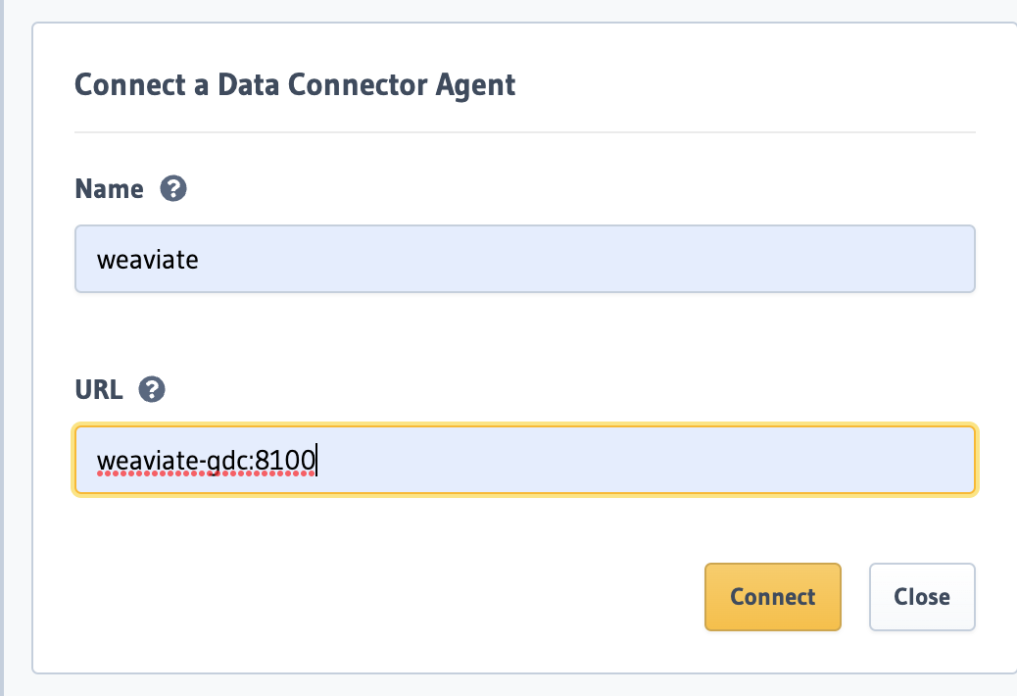Show the question mark help for URL
This screenshot has height=696, width=1017.
point(152,389)
